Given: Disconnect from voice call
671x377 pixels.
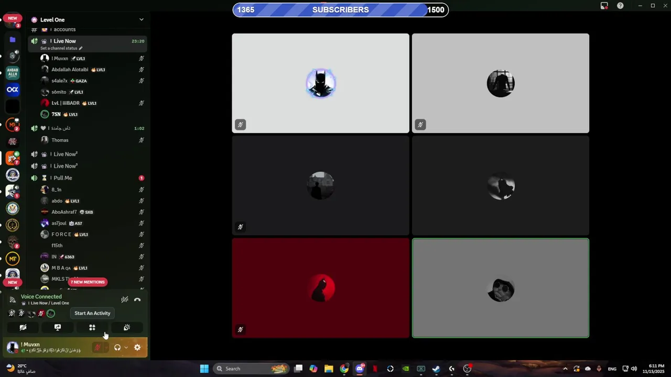Looking at the screenshot, I should 137,300.
